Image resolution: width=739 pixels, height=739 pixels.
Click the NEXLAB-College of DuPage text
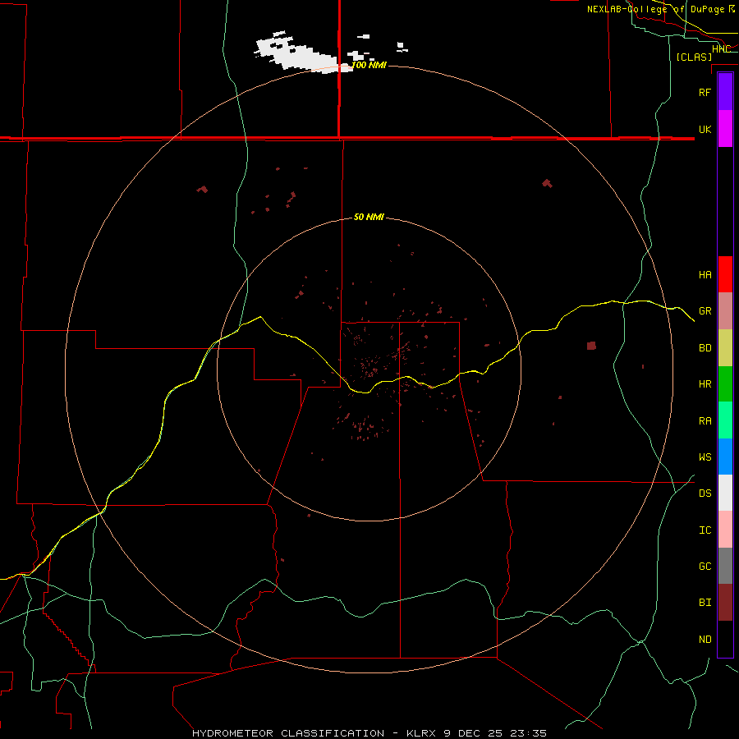[x=656, y=9]
